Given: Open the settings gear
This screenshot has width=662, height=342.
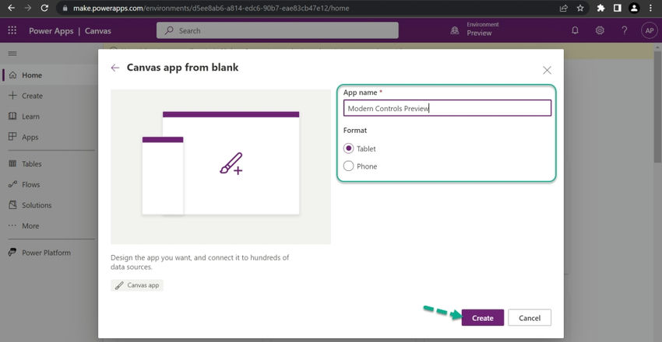Looking at the screenshot, I should [x=600, y=30].
